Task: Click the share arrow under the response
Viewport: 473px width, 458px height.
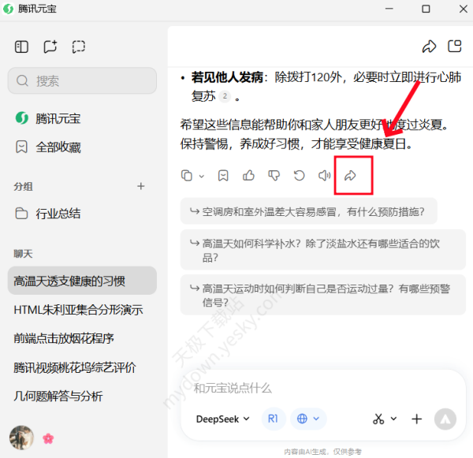Action: [x=351, y=175]
